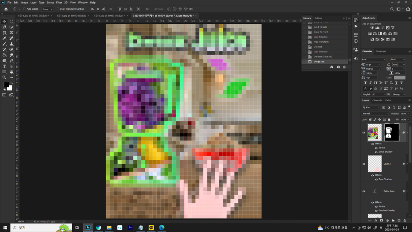412x232 pixels.
Task: Select the Brush tool
Action: click(x=4, y=44)
